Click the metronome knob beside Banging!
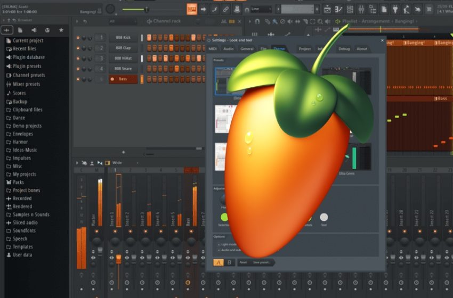The height and width of the screenshot is (298, 453). tap(110, 9)
